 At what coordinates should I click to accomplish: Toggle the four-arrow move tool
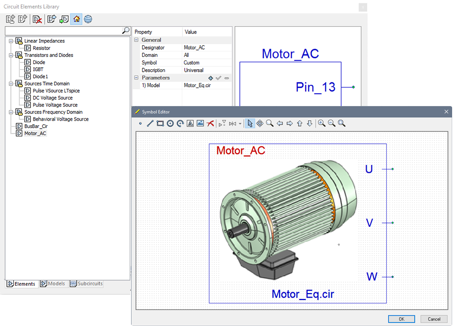point(259,124)
